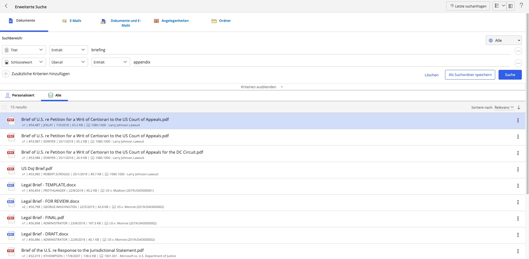Viewport: 529px width, 259px height.
Task: Open the Schlüsselwort field dropdown
Action: tap(24, 62)
